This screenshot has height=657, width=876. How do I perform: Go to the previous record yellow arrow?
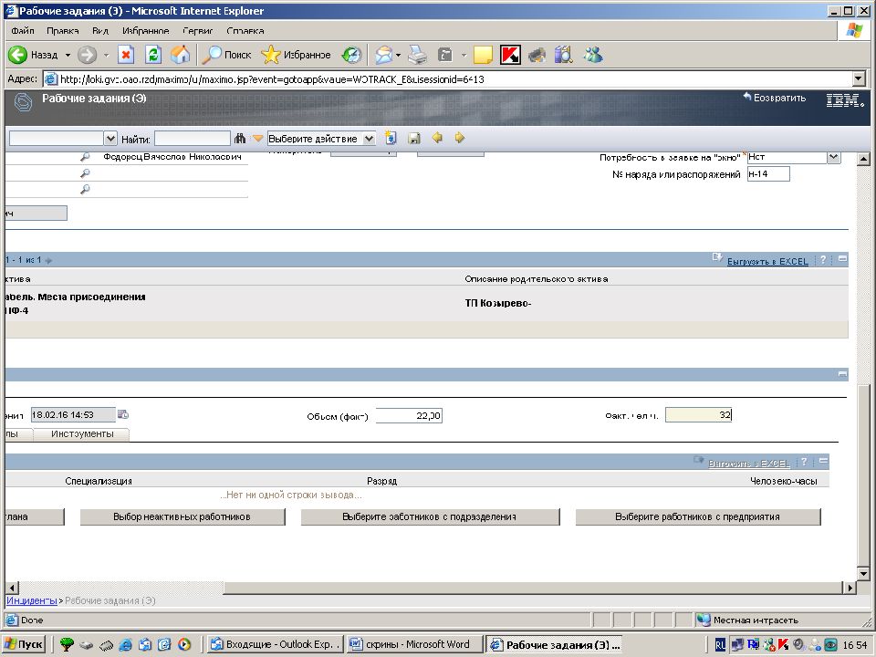437,138
